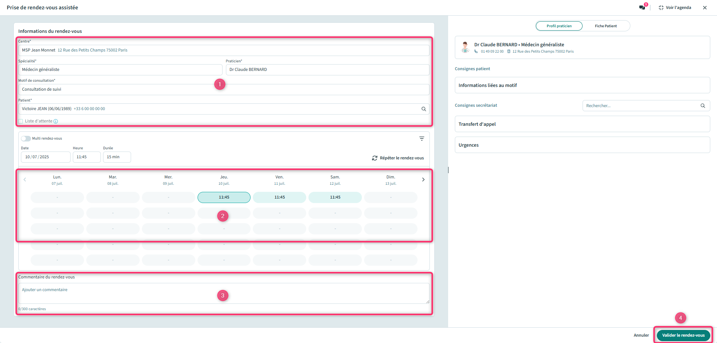
Task: Click the practitioner phone number icon
Action: pos(476,52)
